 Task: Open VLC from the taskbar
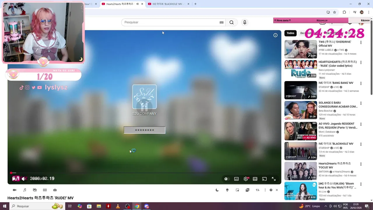coord(118,206)
